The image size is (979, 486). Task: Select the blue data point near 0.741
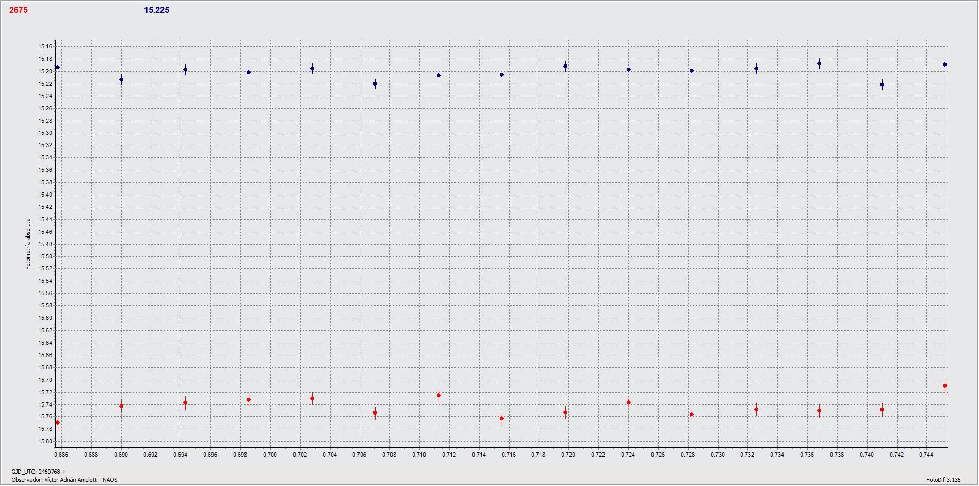882,85
